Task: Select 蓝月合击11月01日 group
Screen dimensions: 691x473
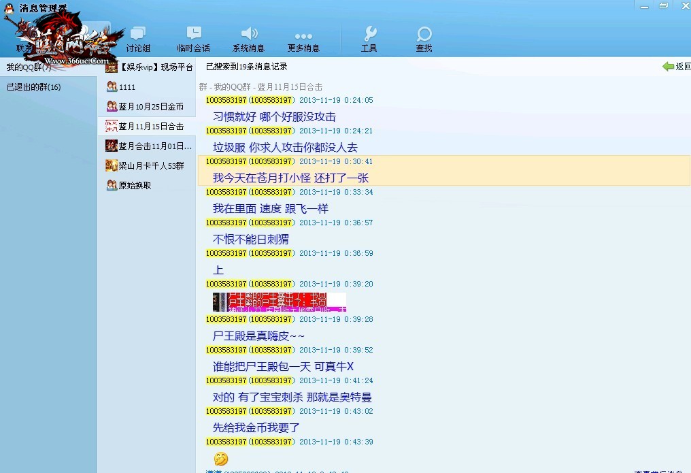Action: click(x=155, y=146)
